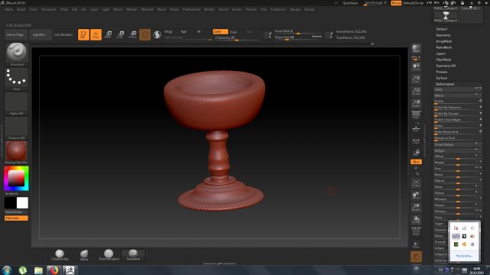
Task: Expand the Geometry section
Action: pos(443,35)
